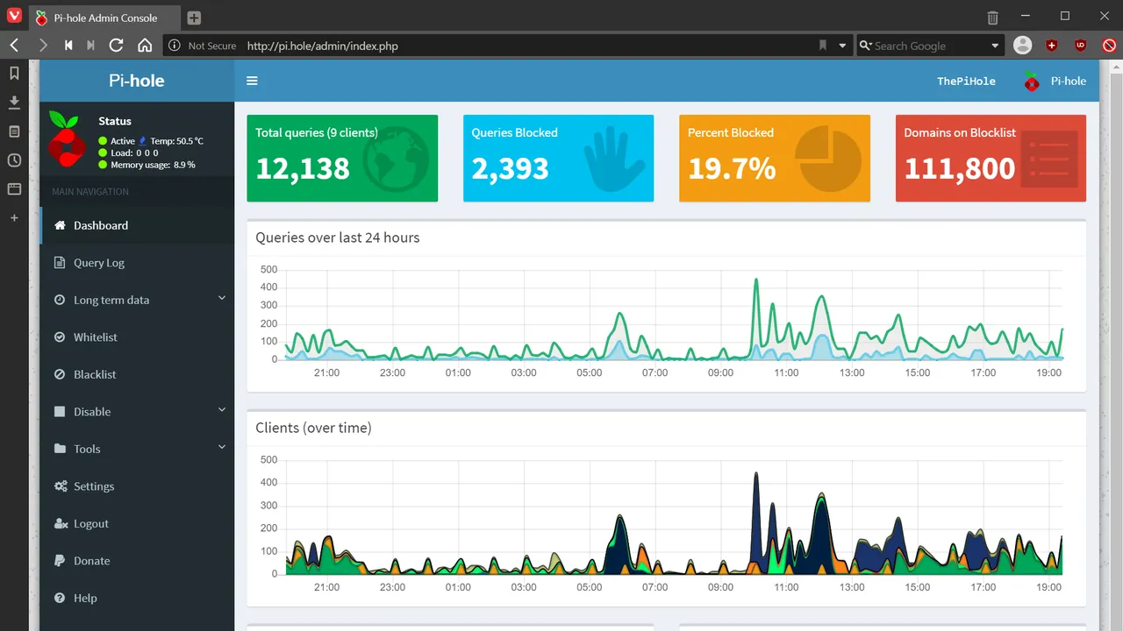Click the red plus extension icon
The image size is (1123, 631).
coord(1052,46)
